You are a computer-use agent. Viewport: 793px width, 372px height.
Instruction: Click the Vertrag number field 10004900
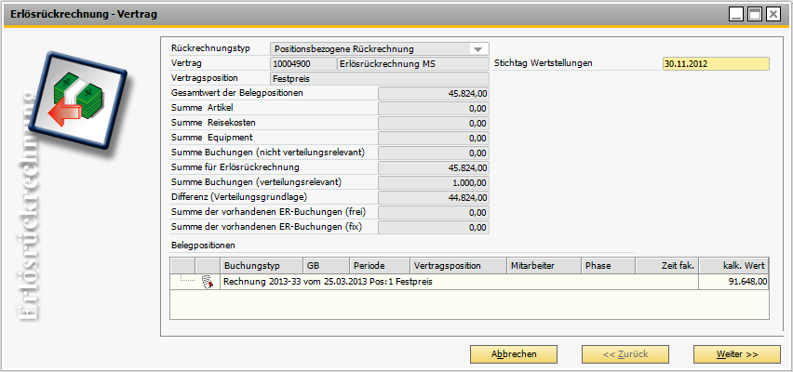[x=303, y=63]
